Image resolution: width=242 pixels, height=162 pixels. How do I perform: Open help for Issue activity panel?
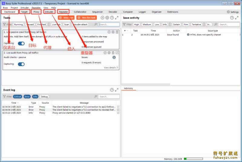(x=232, y=18)
